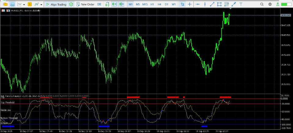
Task: Pick the vertical line drawing tool
Action: [x=205, y=5]
